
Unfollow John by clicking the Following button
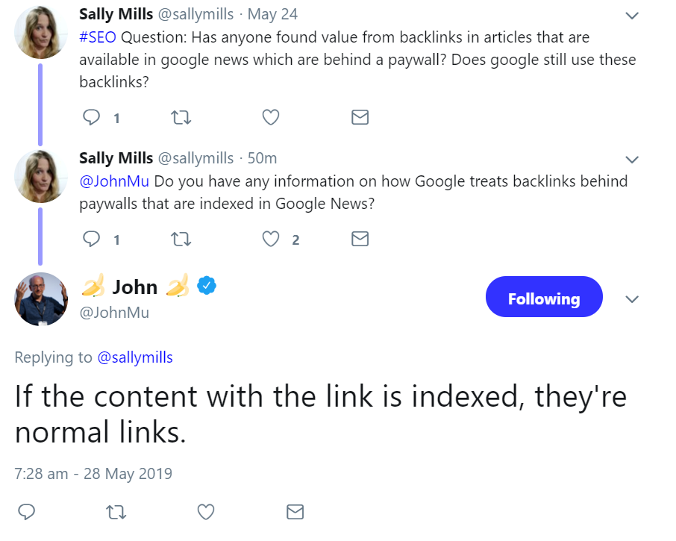544,297
